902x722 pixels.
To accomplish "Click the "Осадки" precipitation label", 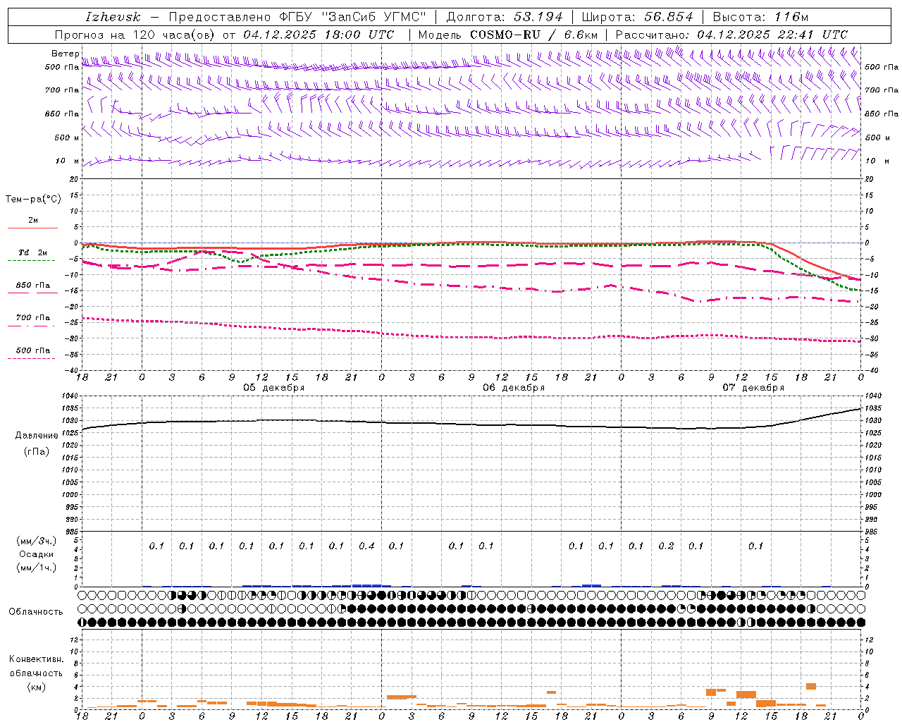I will click(37, 554).
